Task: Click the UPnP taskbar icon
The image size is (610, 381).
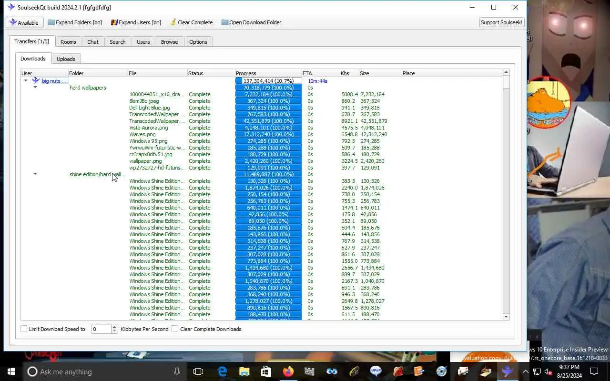Action: 376,371
